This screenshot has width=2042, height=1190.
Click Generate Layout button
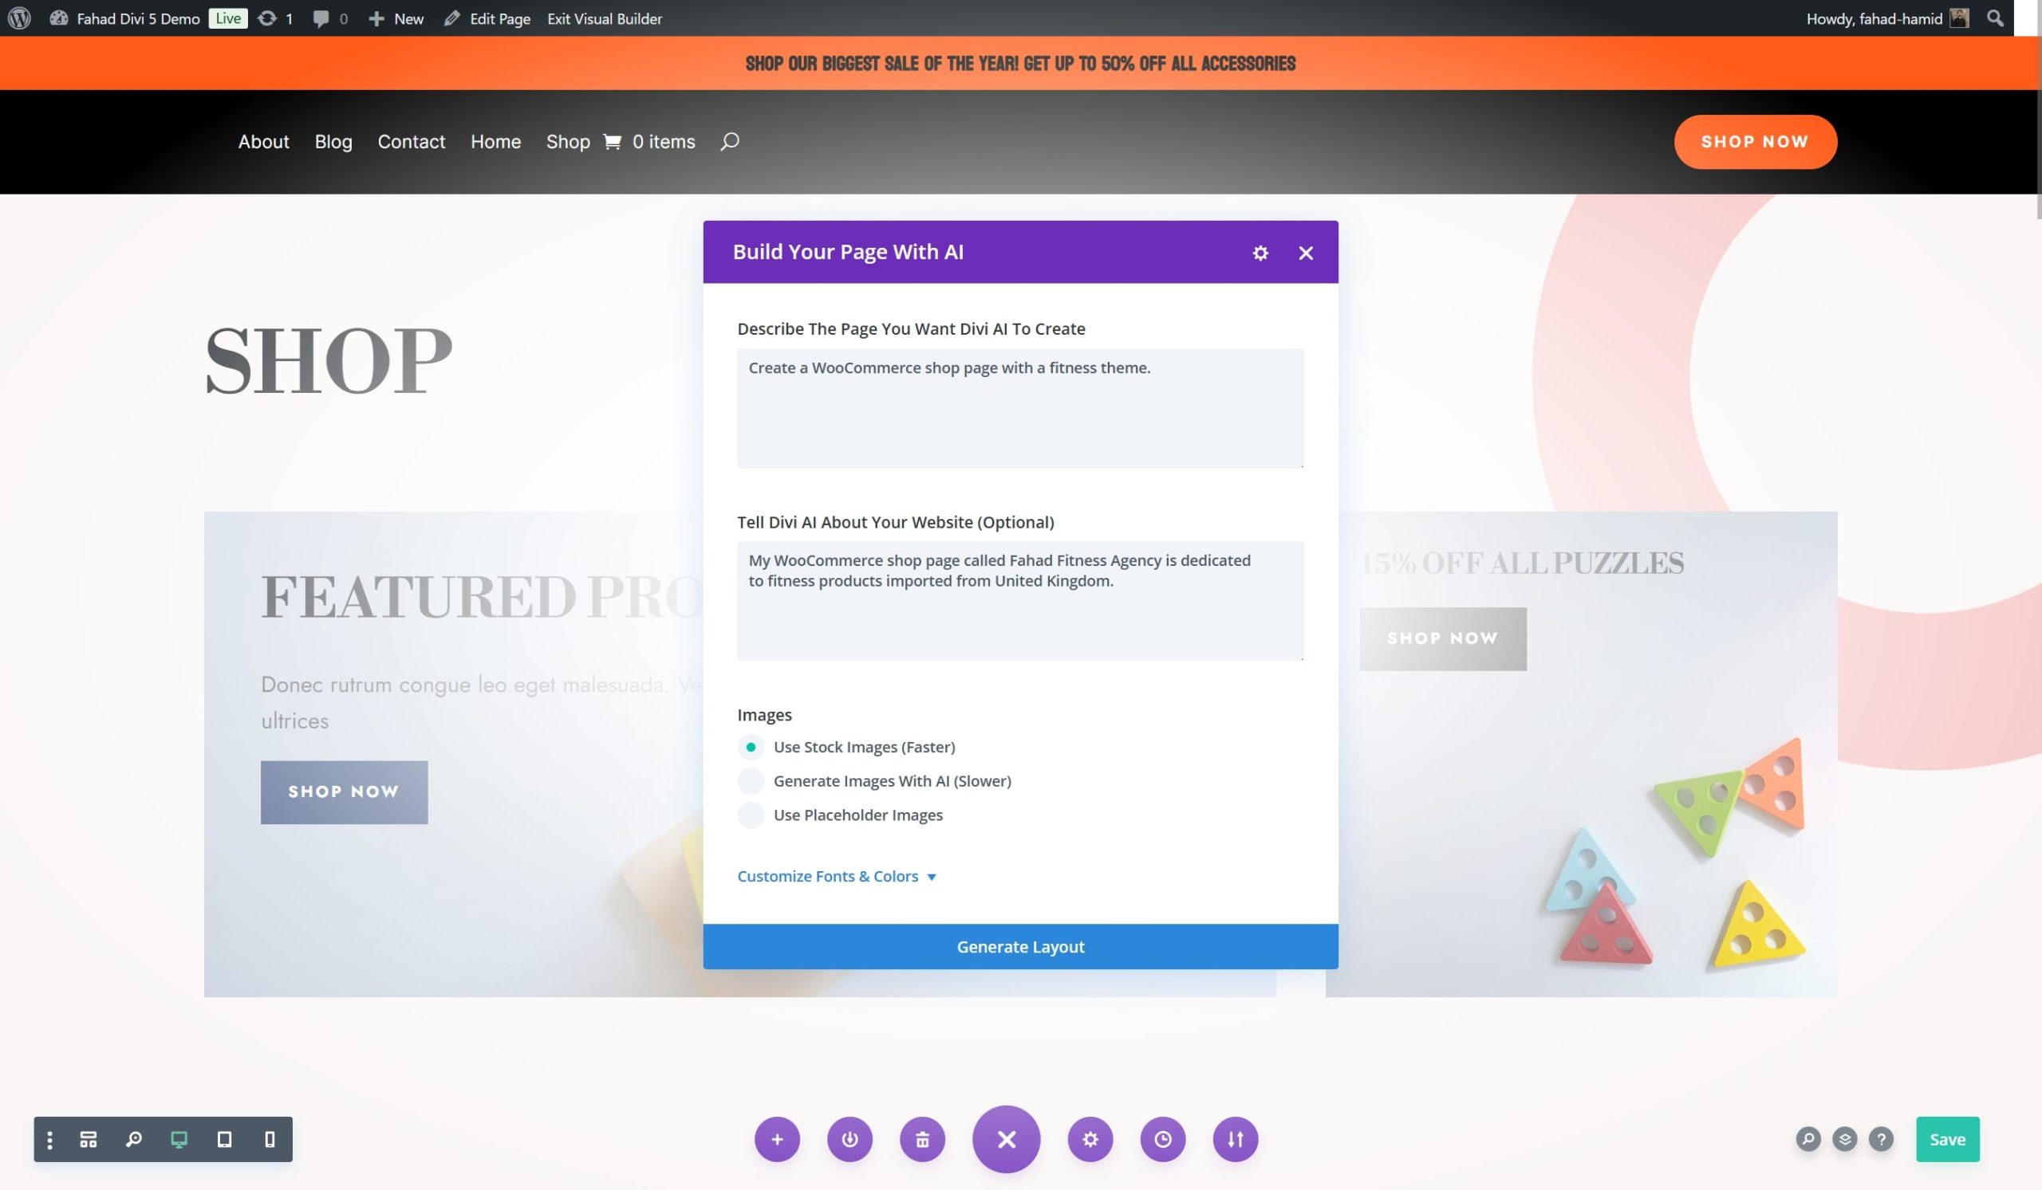1020,946
